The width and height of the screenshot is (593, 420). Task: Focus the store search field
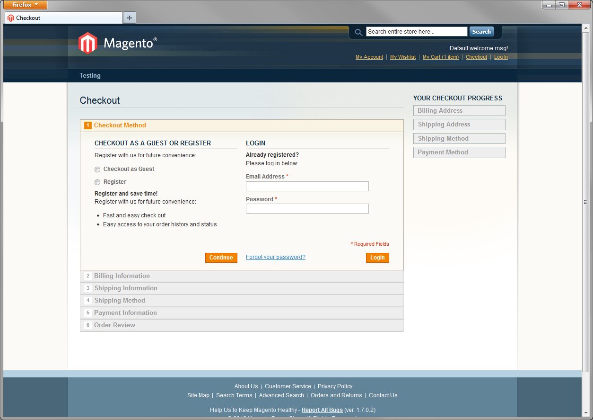(417, 32)
